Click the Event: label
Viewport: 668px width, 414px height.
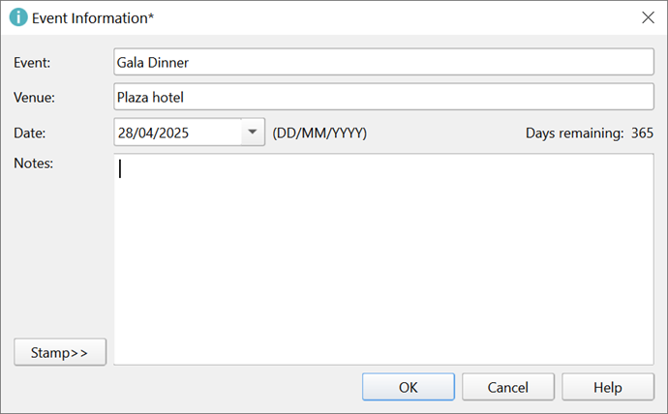pos(32,63)
